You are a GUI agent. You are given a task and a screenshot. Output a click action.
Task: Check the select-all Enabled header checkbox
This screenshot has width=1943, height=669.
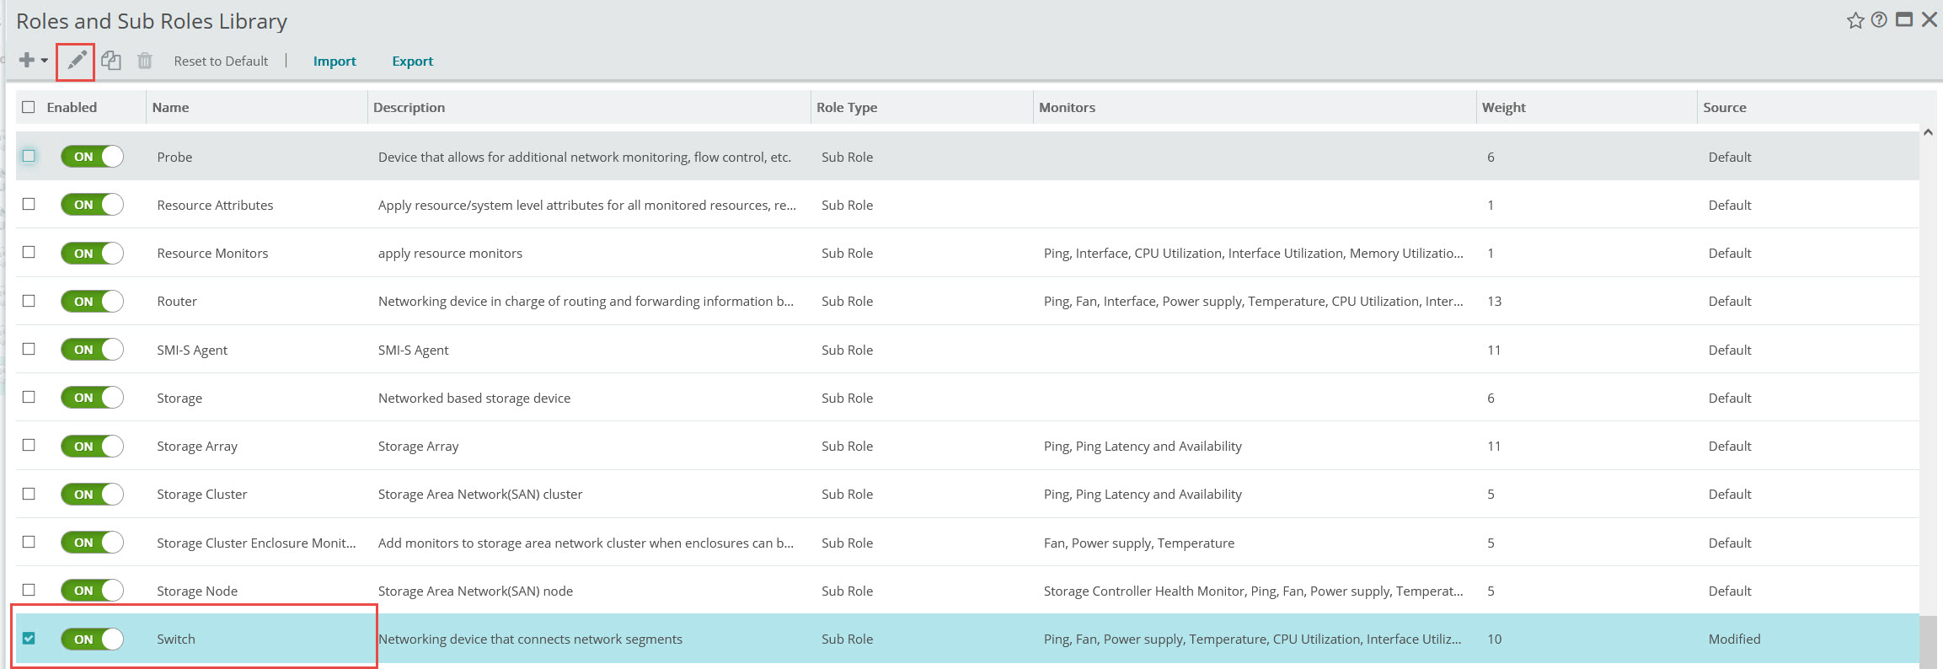pyautogui.click(x=29, y=107)
